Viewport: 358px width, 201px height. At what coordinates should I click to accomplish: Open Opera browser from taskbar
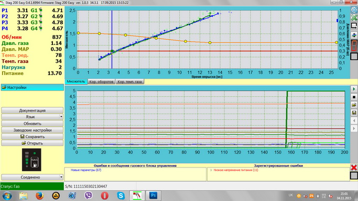[x=104, y=196]
